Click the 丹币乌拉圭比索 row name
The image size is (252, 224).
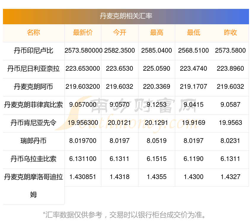pos(34,159)
